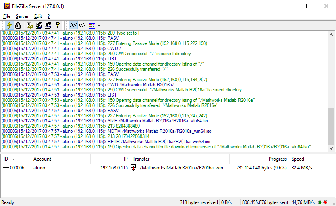
Task: Click the connection plug icon for 000006
Action: coord(6,167)
